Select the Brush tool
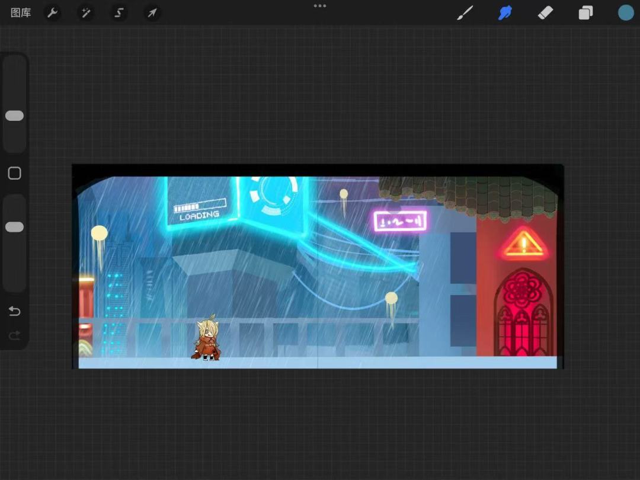Screen dimensions: 640x480 tap(465, 12)
